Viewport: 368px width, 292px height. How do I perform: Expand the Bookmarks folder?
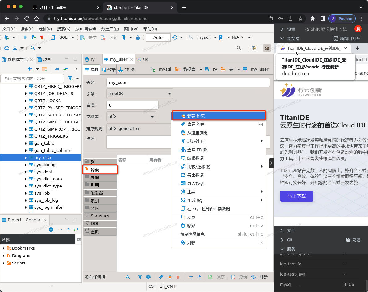3,248
